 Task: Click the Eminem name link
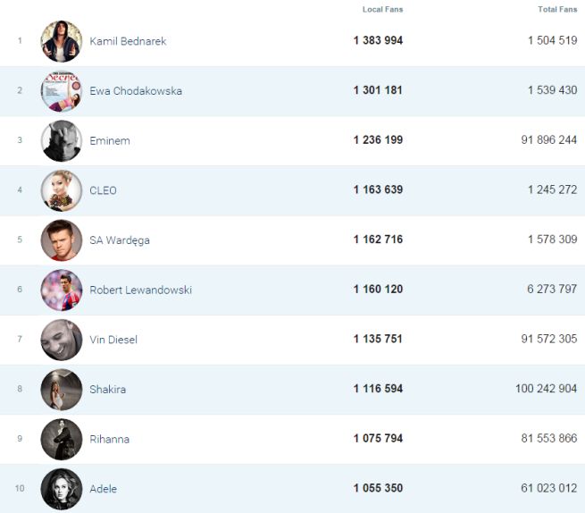[x=110, y=140]
